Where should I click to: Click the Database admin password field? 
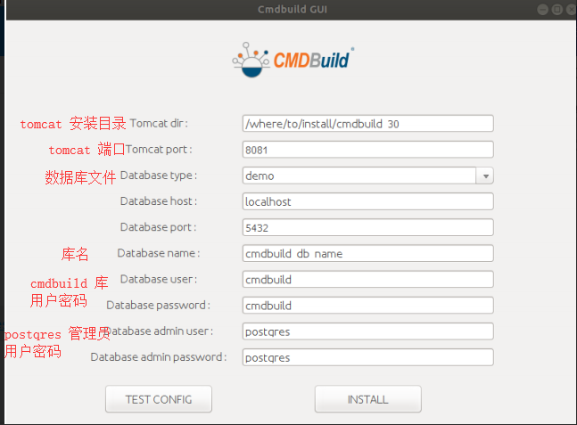[x=367, y=357]
